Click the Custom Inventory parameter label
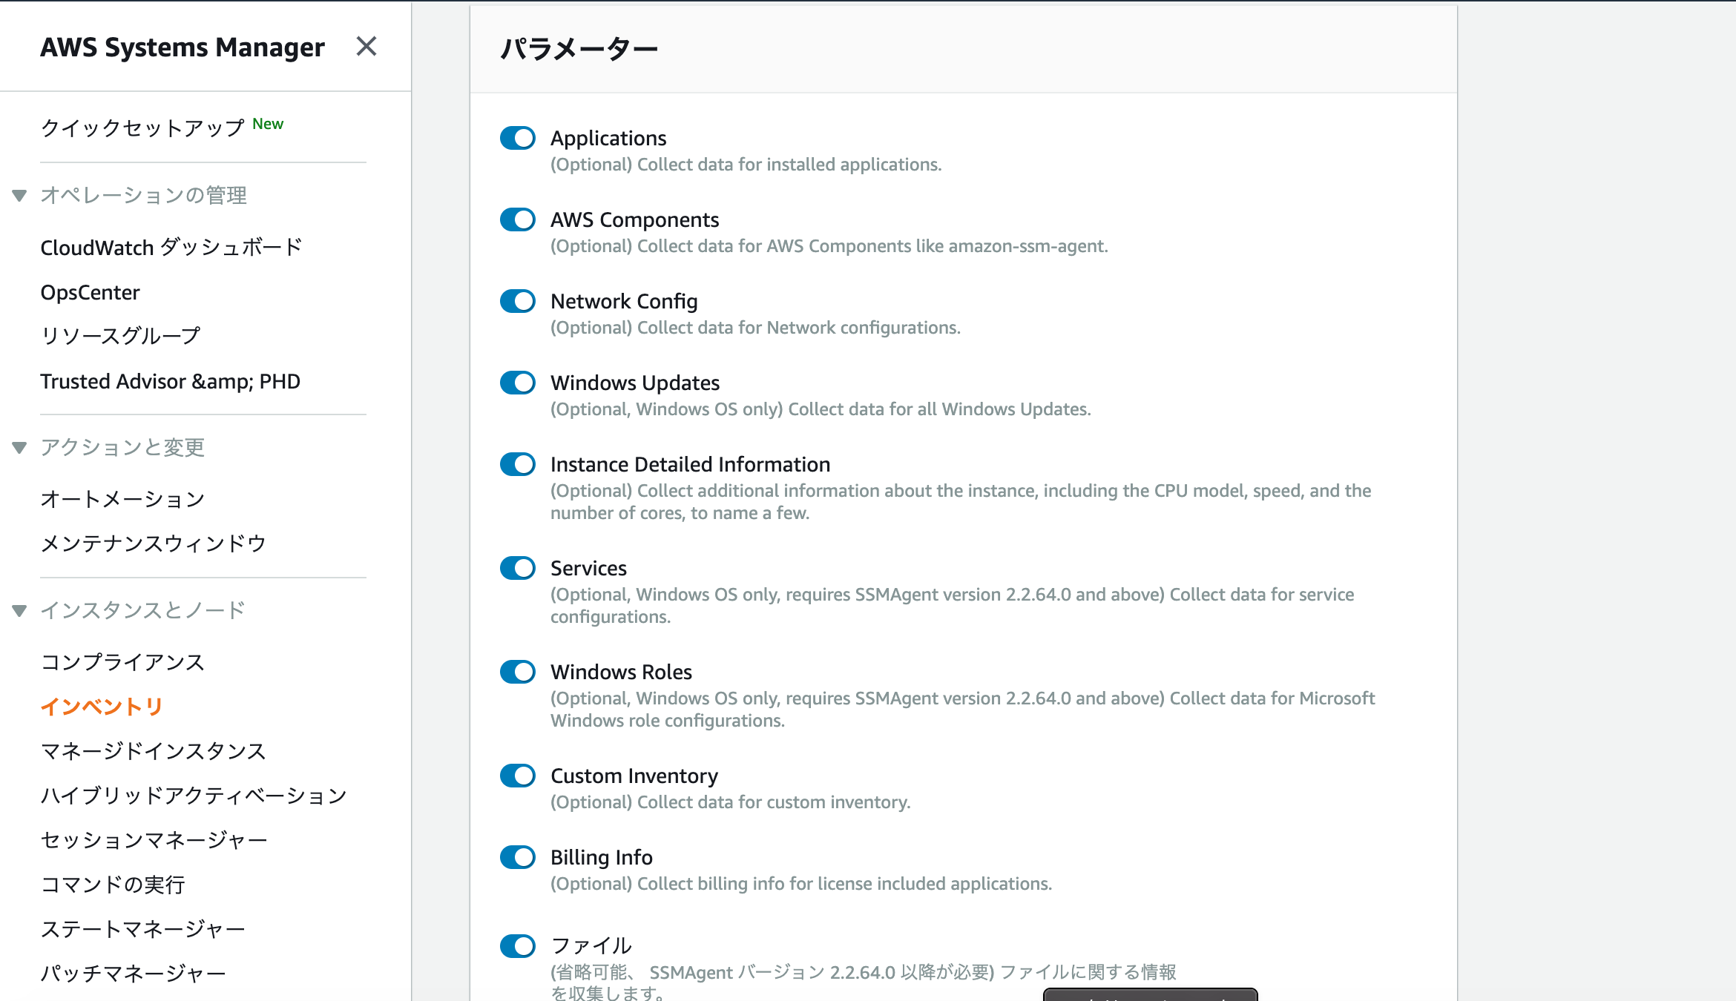 [634, 776]
